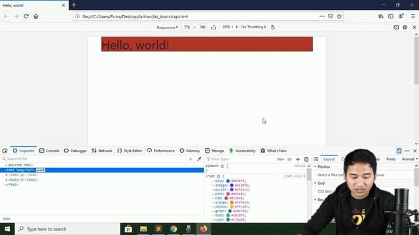Click the Windows search box
Image resolution: width=419 pixels, height=235 pixels.
pos(67,229)
